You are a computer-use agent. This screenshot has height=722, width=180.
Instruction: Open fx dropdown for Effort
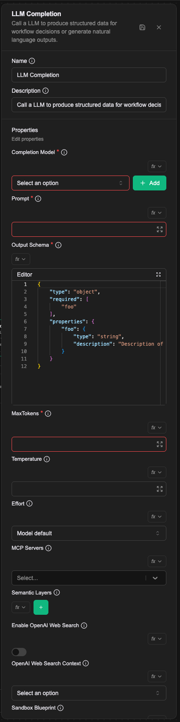(157, 517)
